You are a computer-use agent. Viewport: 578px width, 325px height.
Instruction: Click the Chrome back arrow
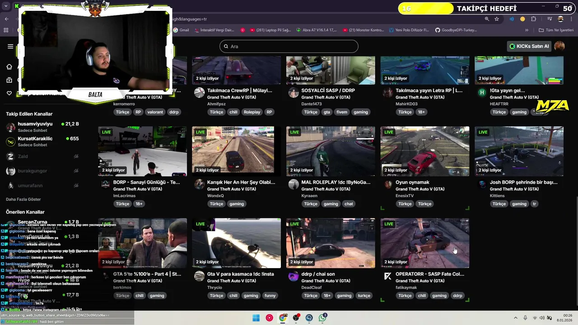[x=6, y=19]
